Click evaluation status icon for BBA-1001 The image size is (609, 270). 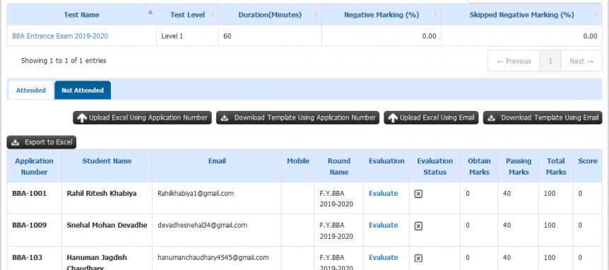[418, 194]
